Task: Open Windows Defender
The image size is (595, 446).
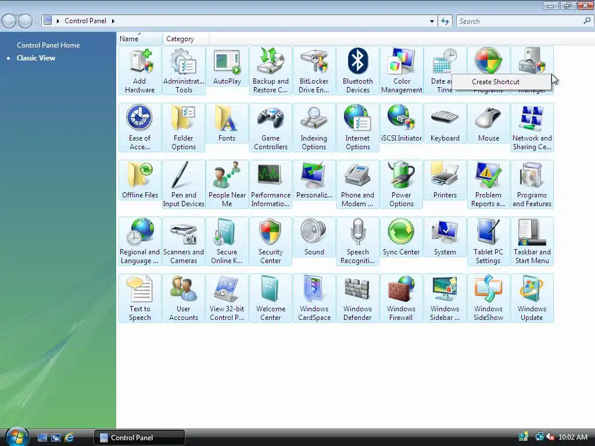Action: (357, 298)
